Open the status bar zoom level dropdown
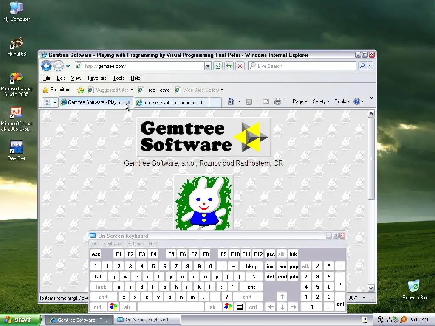The width and height of the screenshot is (435, 326). pos(364,298)
